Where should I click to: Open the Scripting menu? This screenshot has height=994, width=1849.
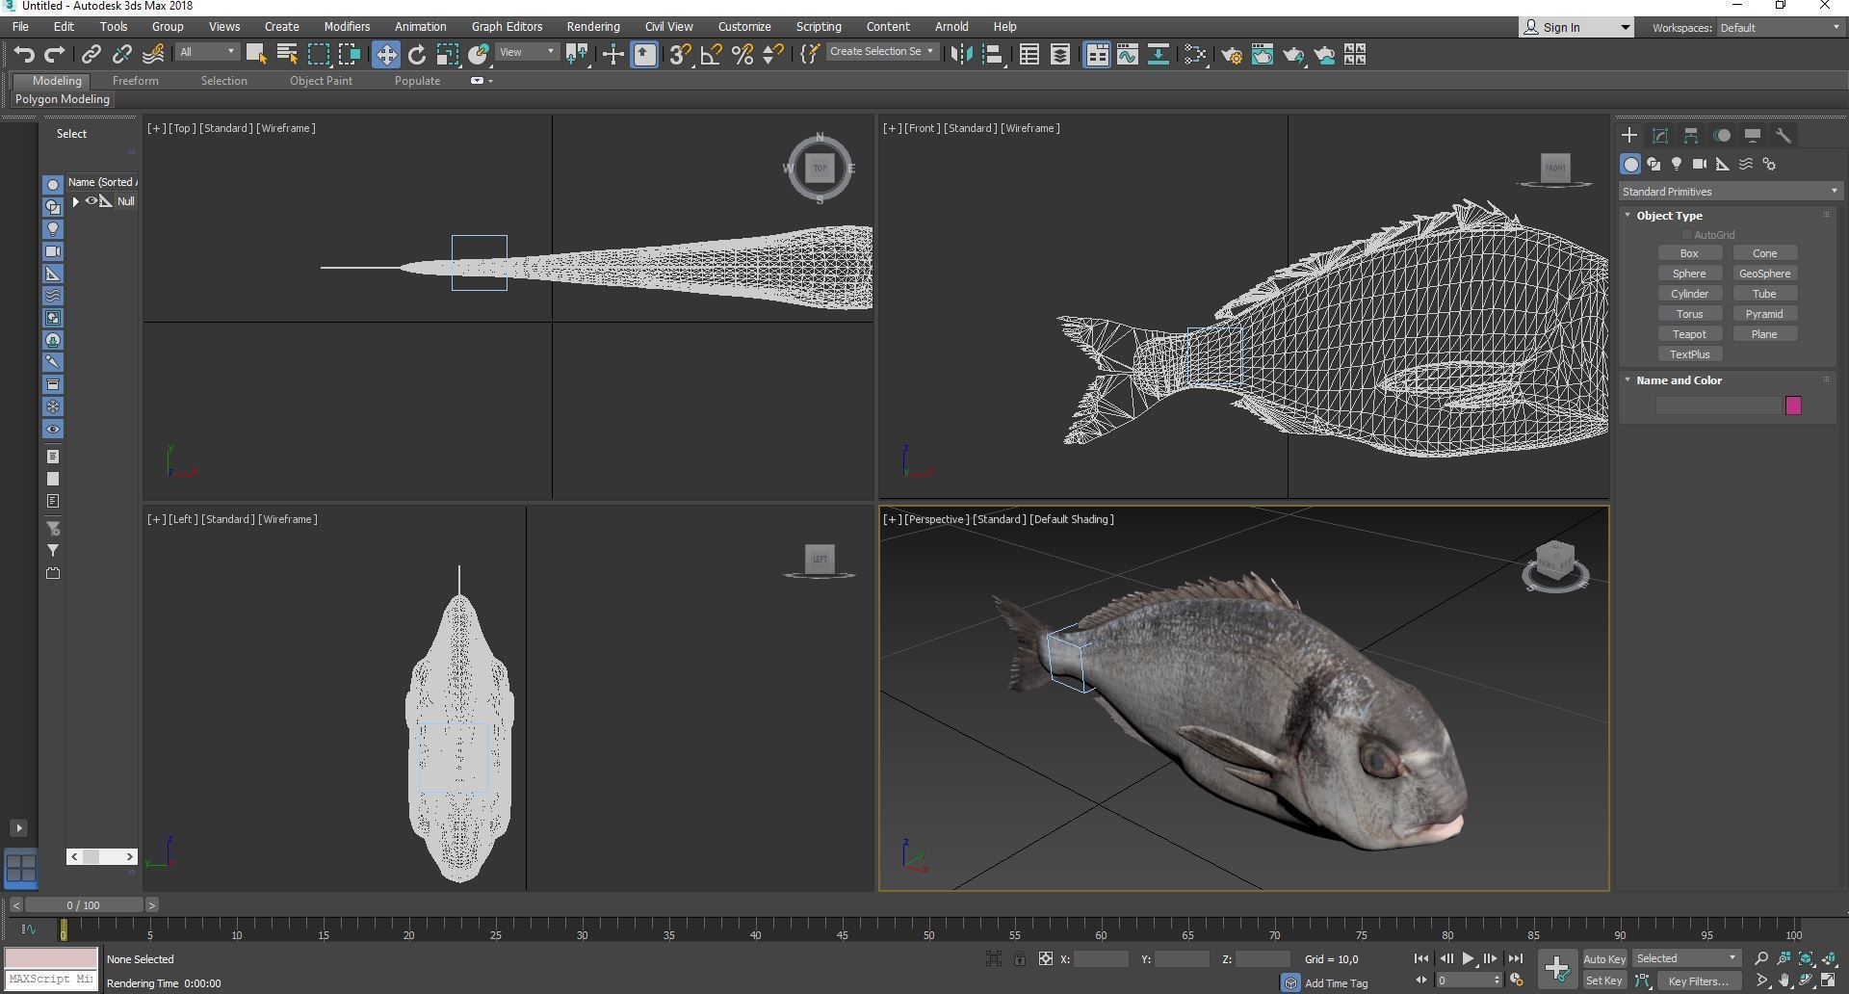[x=819, y=26]
